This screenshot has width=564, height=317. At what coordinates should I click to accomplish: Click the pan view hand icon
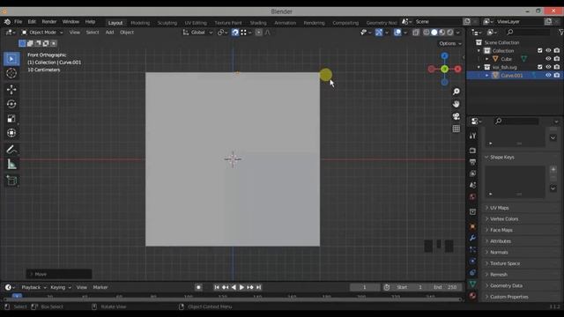[456, 104]
